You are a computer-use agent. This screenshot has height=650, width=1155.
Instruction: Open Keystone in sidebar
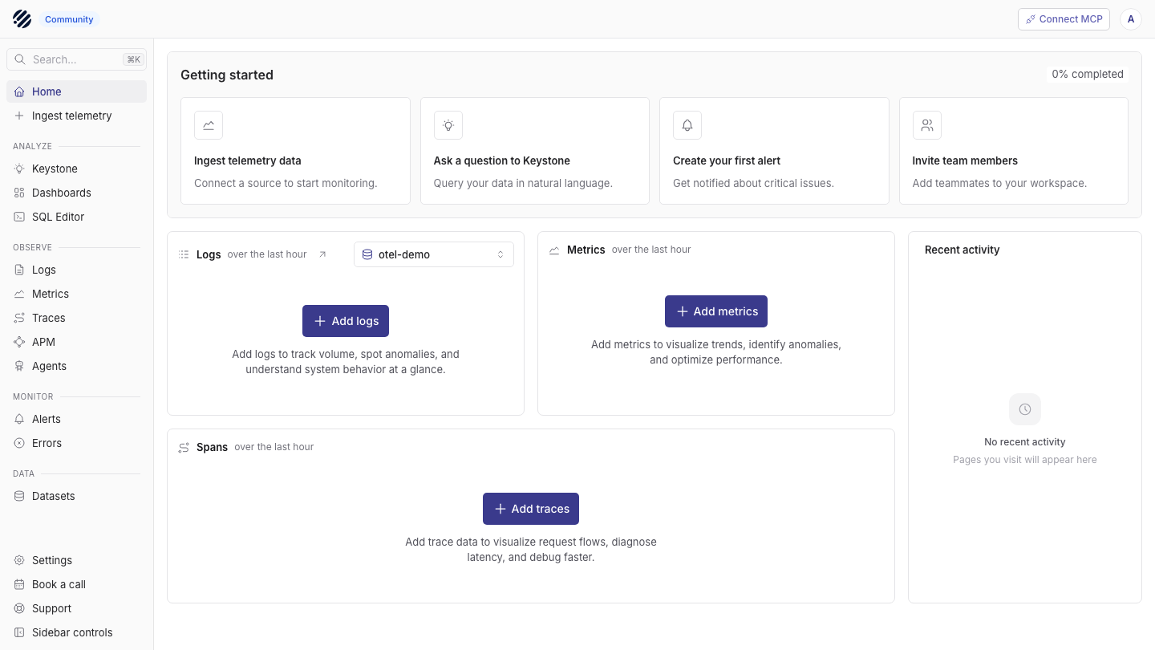pyautogui.click(x=76, y=169)
